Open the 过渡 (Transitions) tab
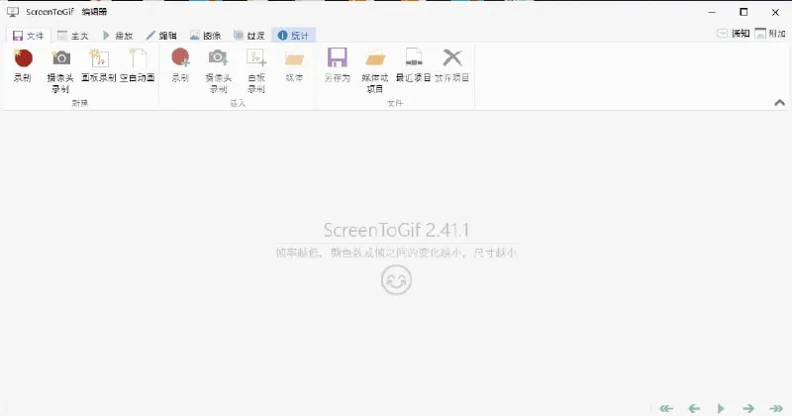 tap(249, 36)
